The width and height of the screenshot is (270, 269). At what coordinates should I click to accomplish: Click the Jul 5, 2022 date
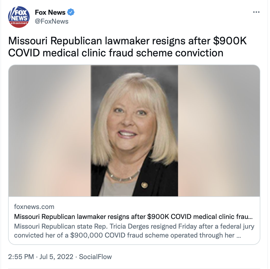point(56,257)
